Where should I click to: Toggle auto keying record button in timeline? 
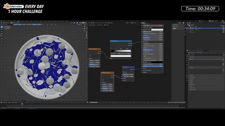coord(88,102)
